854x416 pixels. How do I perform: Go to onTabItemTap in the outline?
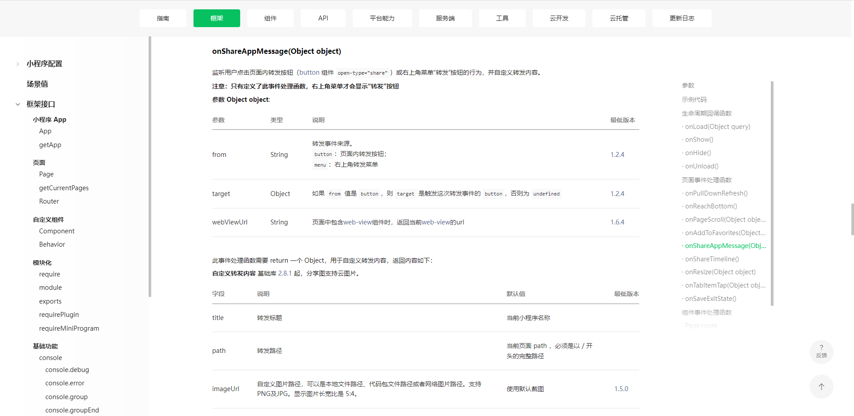click(725, 285)
